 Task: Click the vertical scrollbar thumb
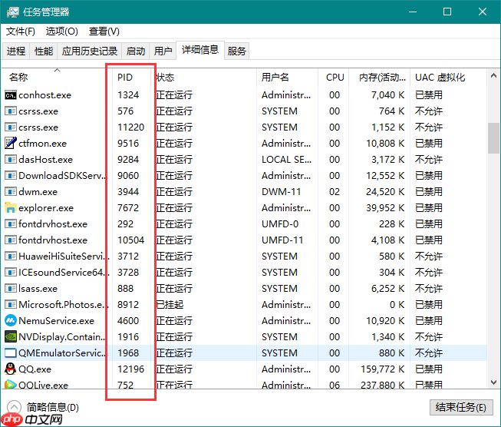(x=493, y=138)
